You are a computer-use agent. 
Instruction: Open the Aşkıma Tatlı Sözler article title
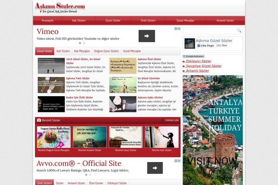click(x=78, y=78)
